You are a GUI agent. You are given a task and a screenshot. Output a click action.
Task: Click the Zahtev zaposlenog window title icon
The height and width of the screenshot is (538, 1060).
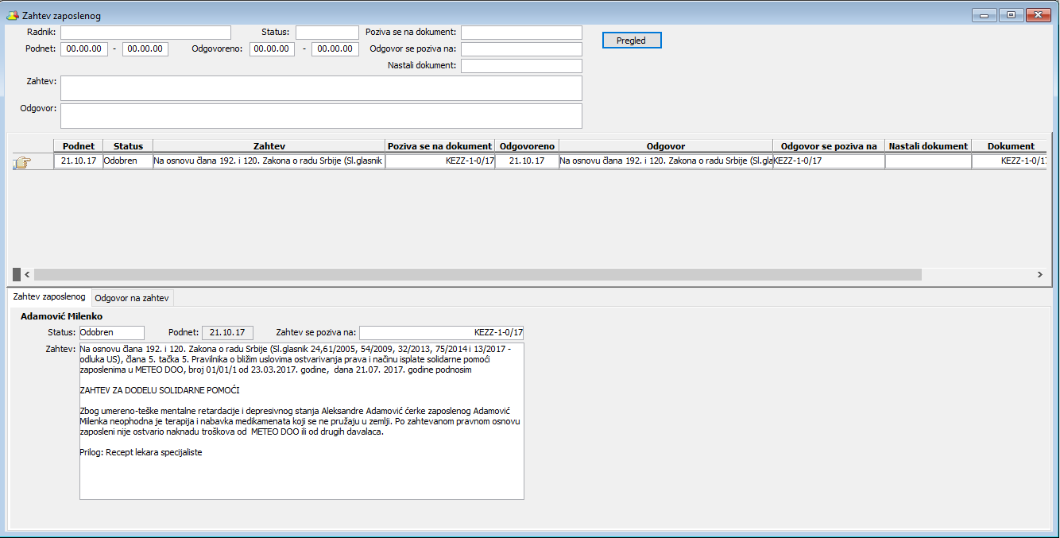pyautogui.click(x=12, y=15)
